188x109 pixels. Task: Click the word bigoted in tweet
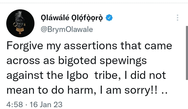point(77,61)
